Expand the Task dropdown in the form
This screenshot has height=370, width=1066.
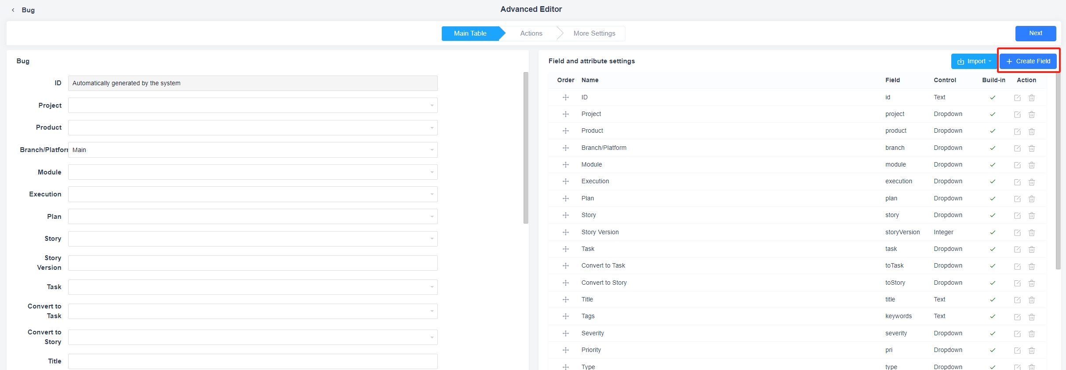tap(253, 287)
